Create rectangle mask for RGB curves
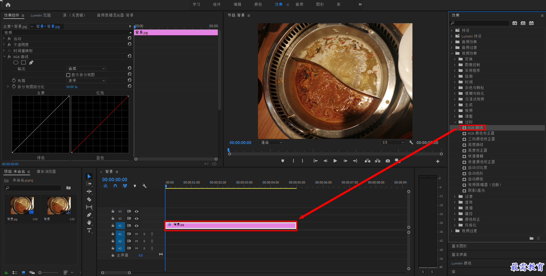 [x=24, y=62]
